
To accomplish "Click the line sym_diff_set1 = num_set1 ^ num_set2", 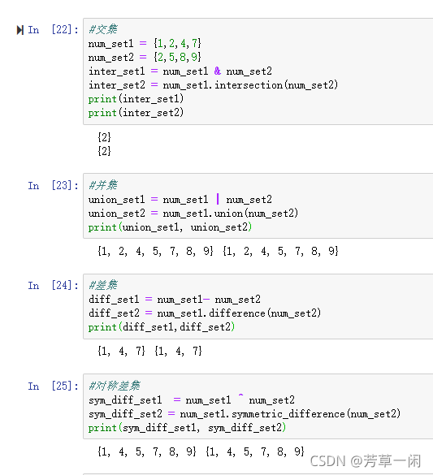I will 192,399.
